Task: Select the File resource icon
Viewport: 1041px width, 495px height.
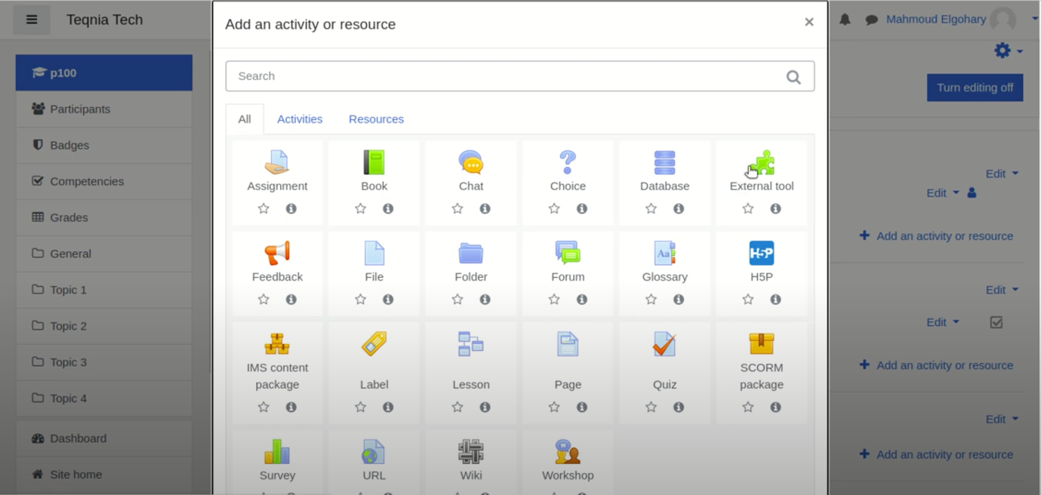Action: click(374, 253)
